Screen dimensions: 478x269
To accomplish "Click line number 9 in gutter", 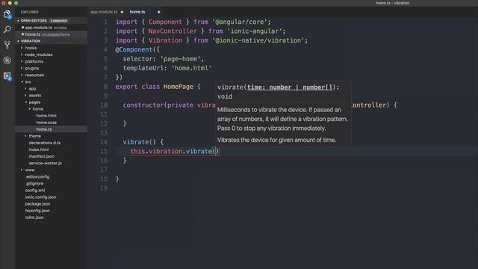I will [x=105, y=96].
